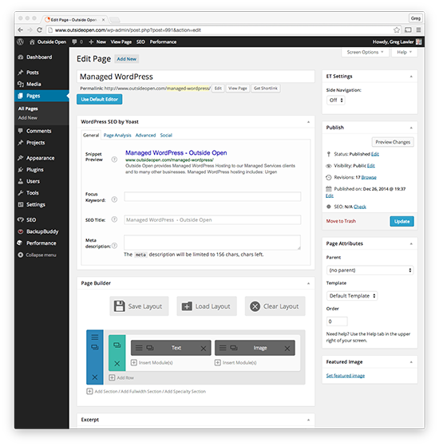Delete the green row with its X icon
The height and width of the screenshot is (446, 439).
tap(117, 363)
